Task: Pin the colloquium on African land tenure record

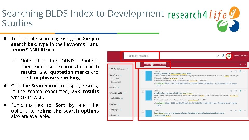Action: [x=240, y=91]
